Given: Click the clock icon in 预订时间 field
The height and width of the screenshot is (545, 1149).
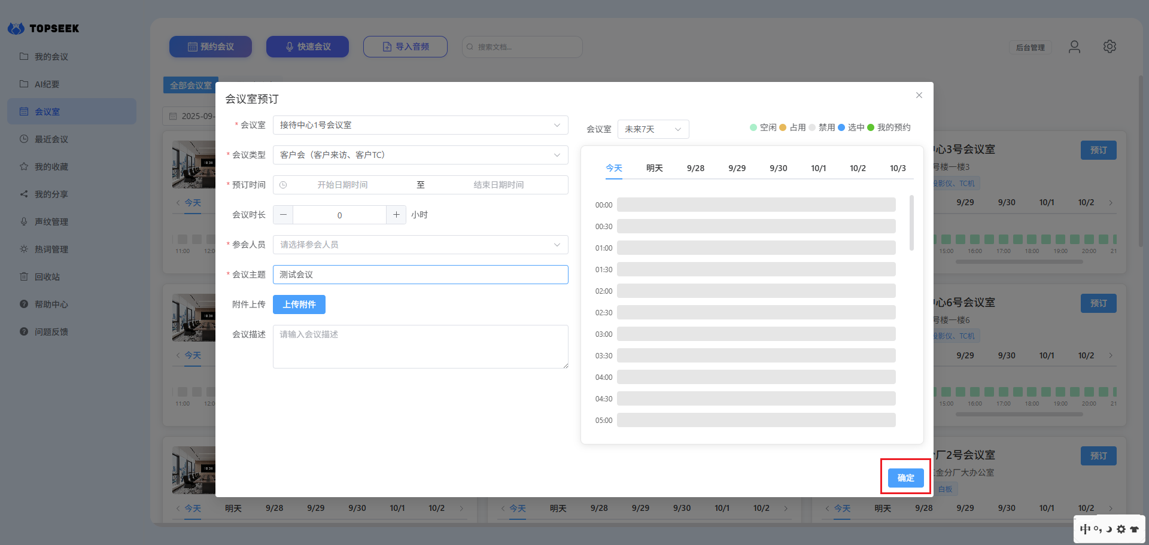Looking at the screenshot, I should coord(284,185).
